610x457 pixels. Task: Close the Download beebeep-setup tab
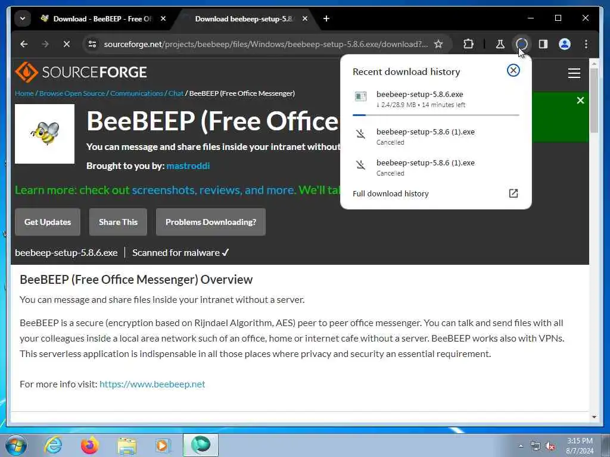[x=305, y=18]
